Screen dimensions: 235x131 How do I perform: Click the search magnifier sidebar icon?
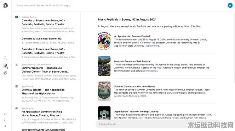(x=5, y=58)
